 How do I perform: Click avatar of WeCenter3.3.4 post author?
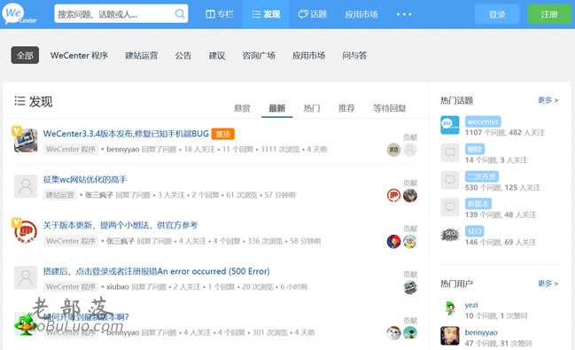(26, 140)
